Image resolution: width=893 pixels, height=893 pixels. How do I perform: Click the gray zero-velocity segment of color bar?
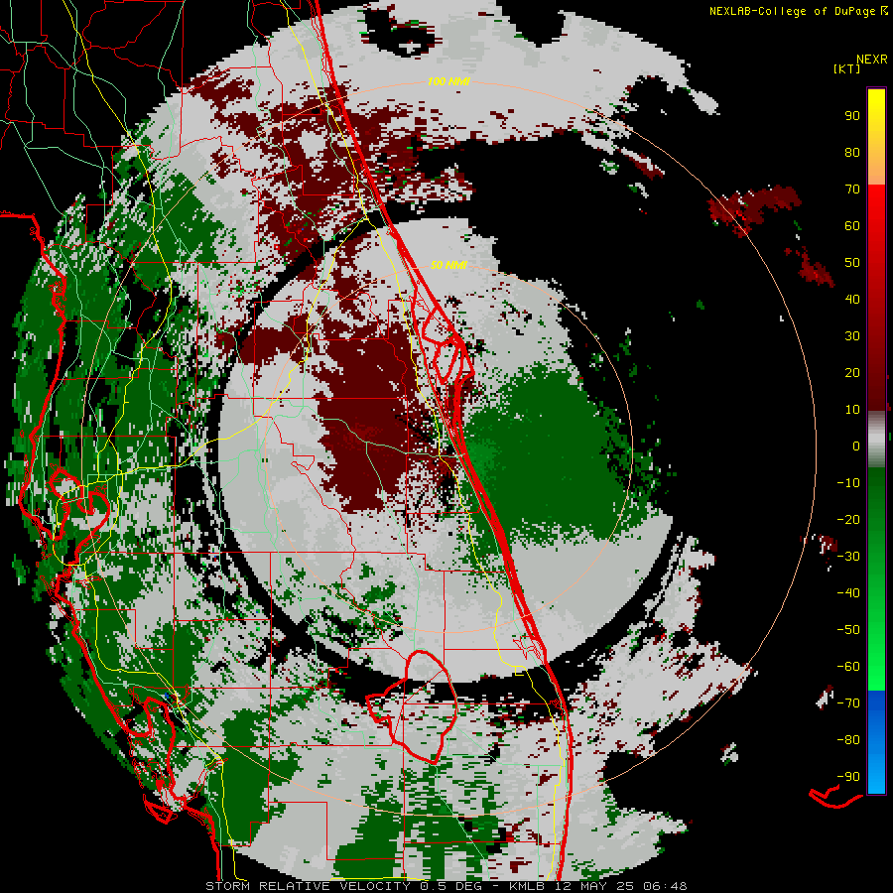876,440
